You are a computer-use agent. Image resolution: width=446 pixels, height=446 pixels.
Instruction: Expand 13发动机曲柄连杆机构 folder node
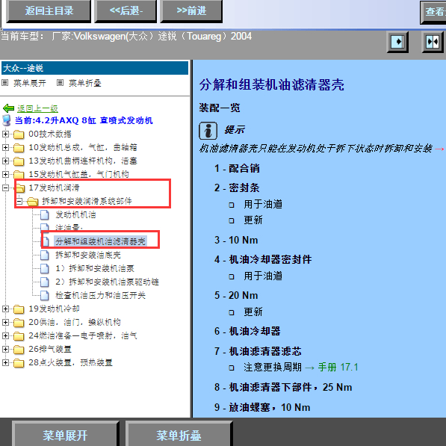tap(5, 161)
